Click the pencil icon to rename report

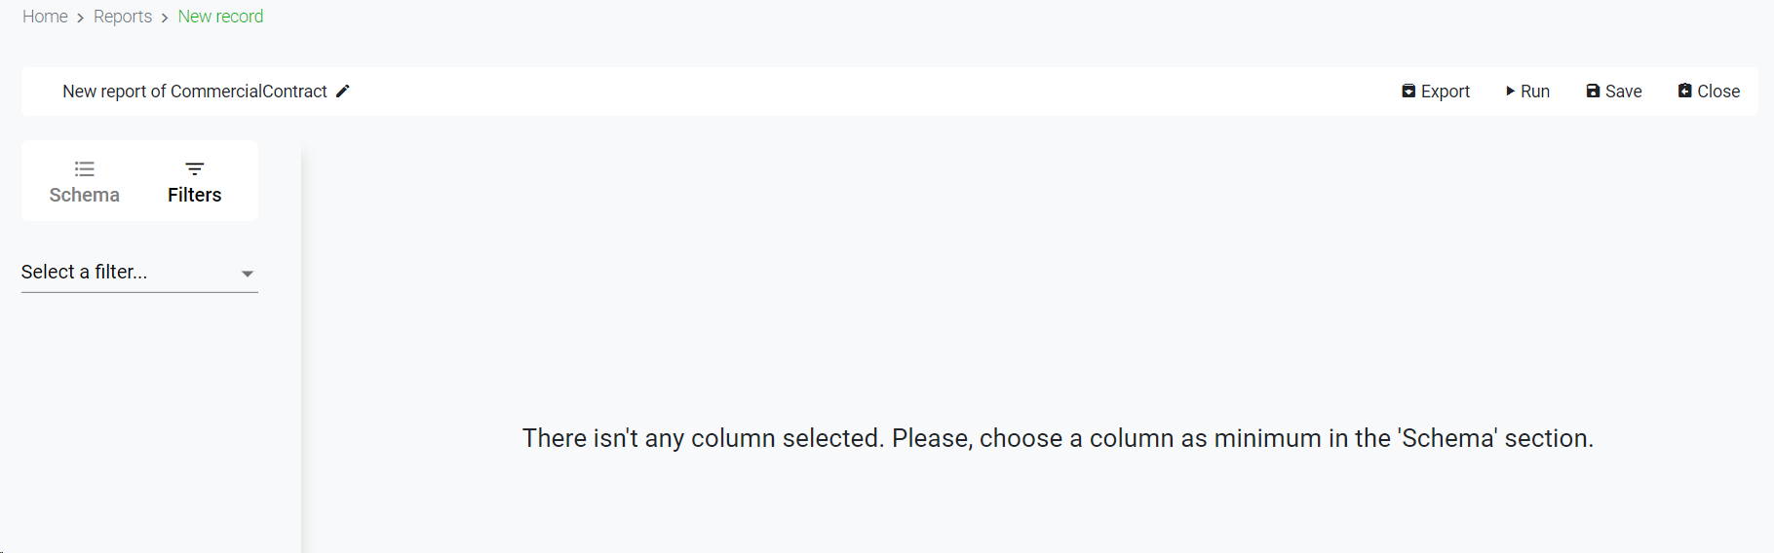click(x=343, y=92)
